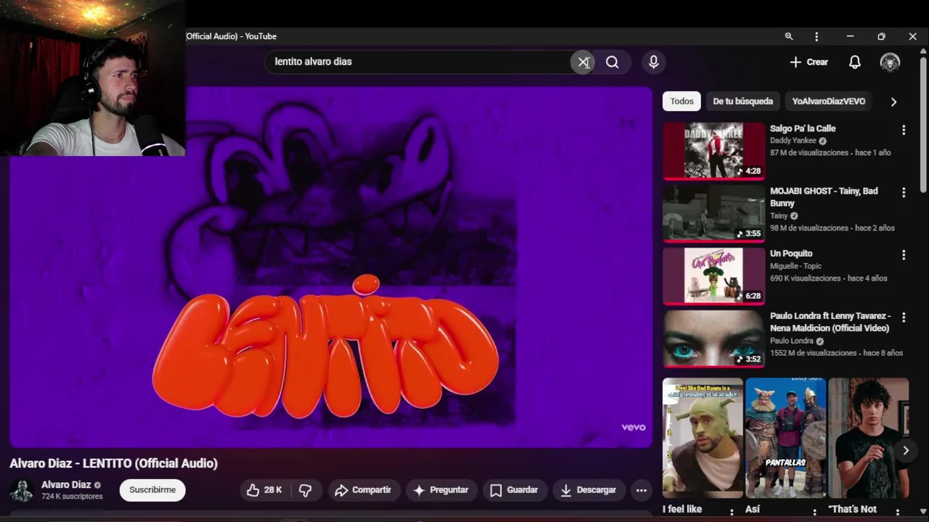The width and height of the screenshot is (929, 522).
Task: Click the Alvaro Diaz - LENTITO (Official Audio) title
Action: [x=113, y=463]
